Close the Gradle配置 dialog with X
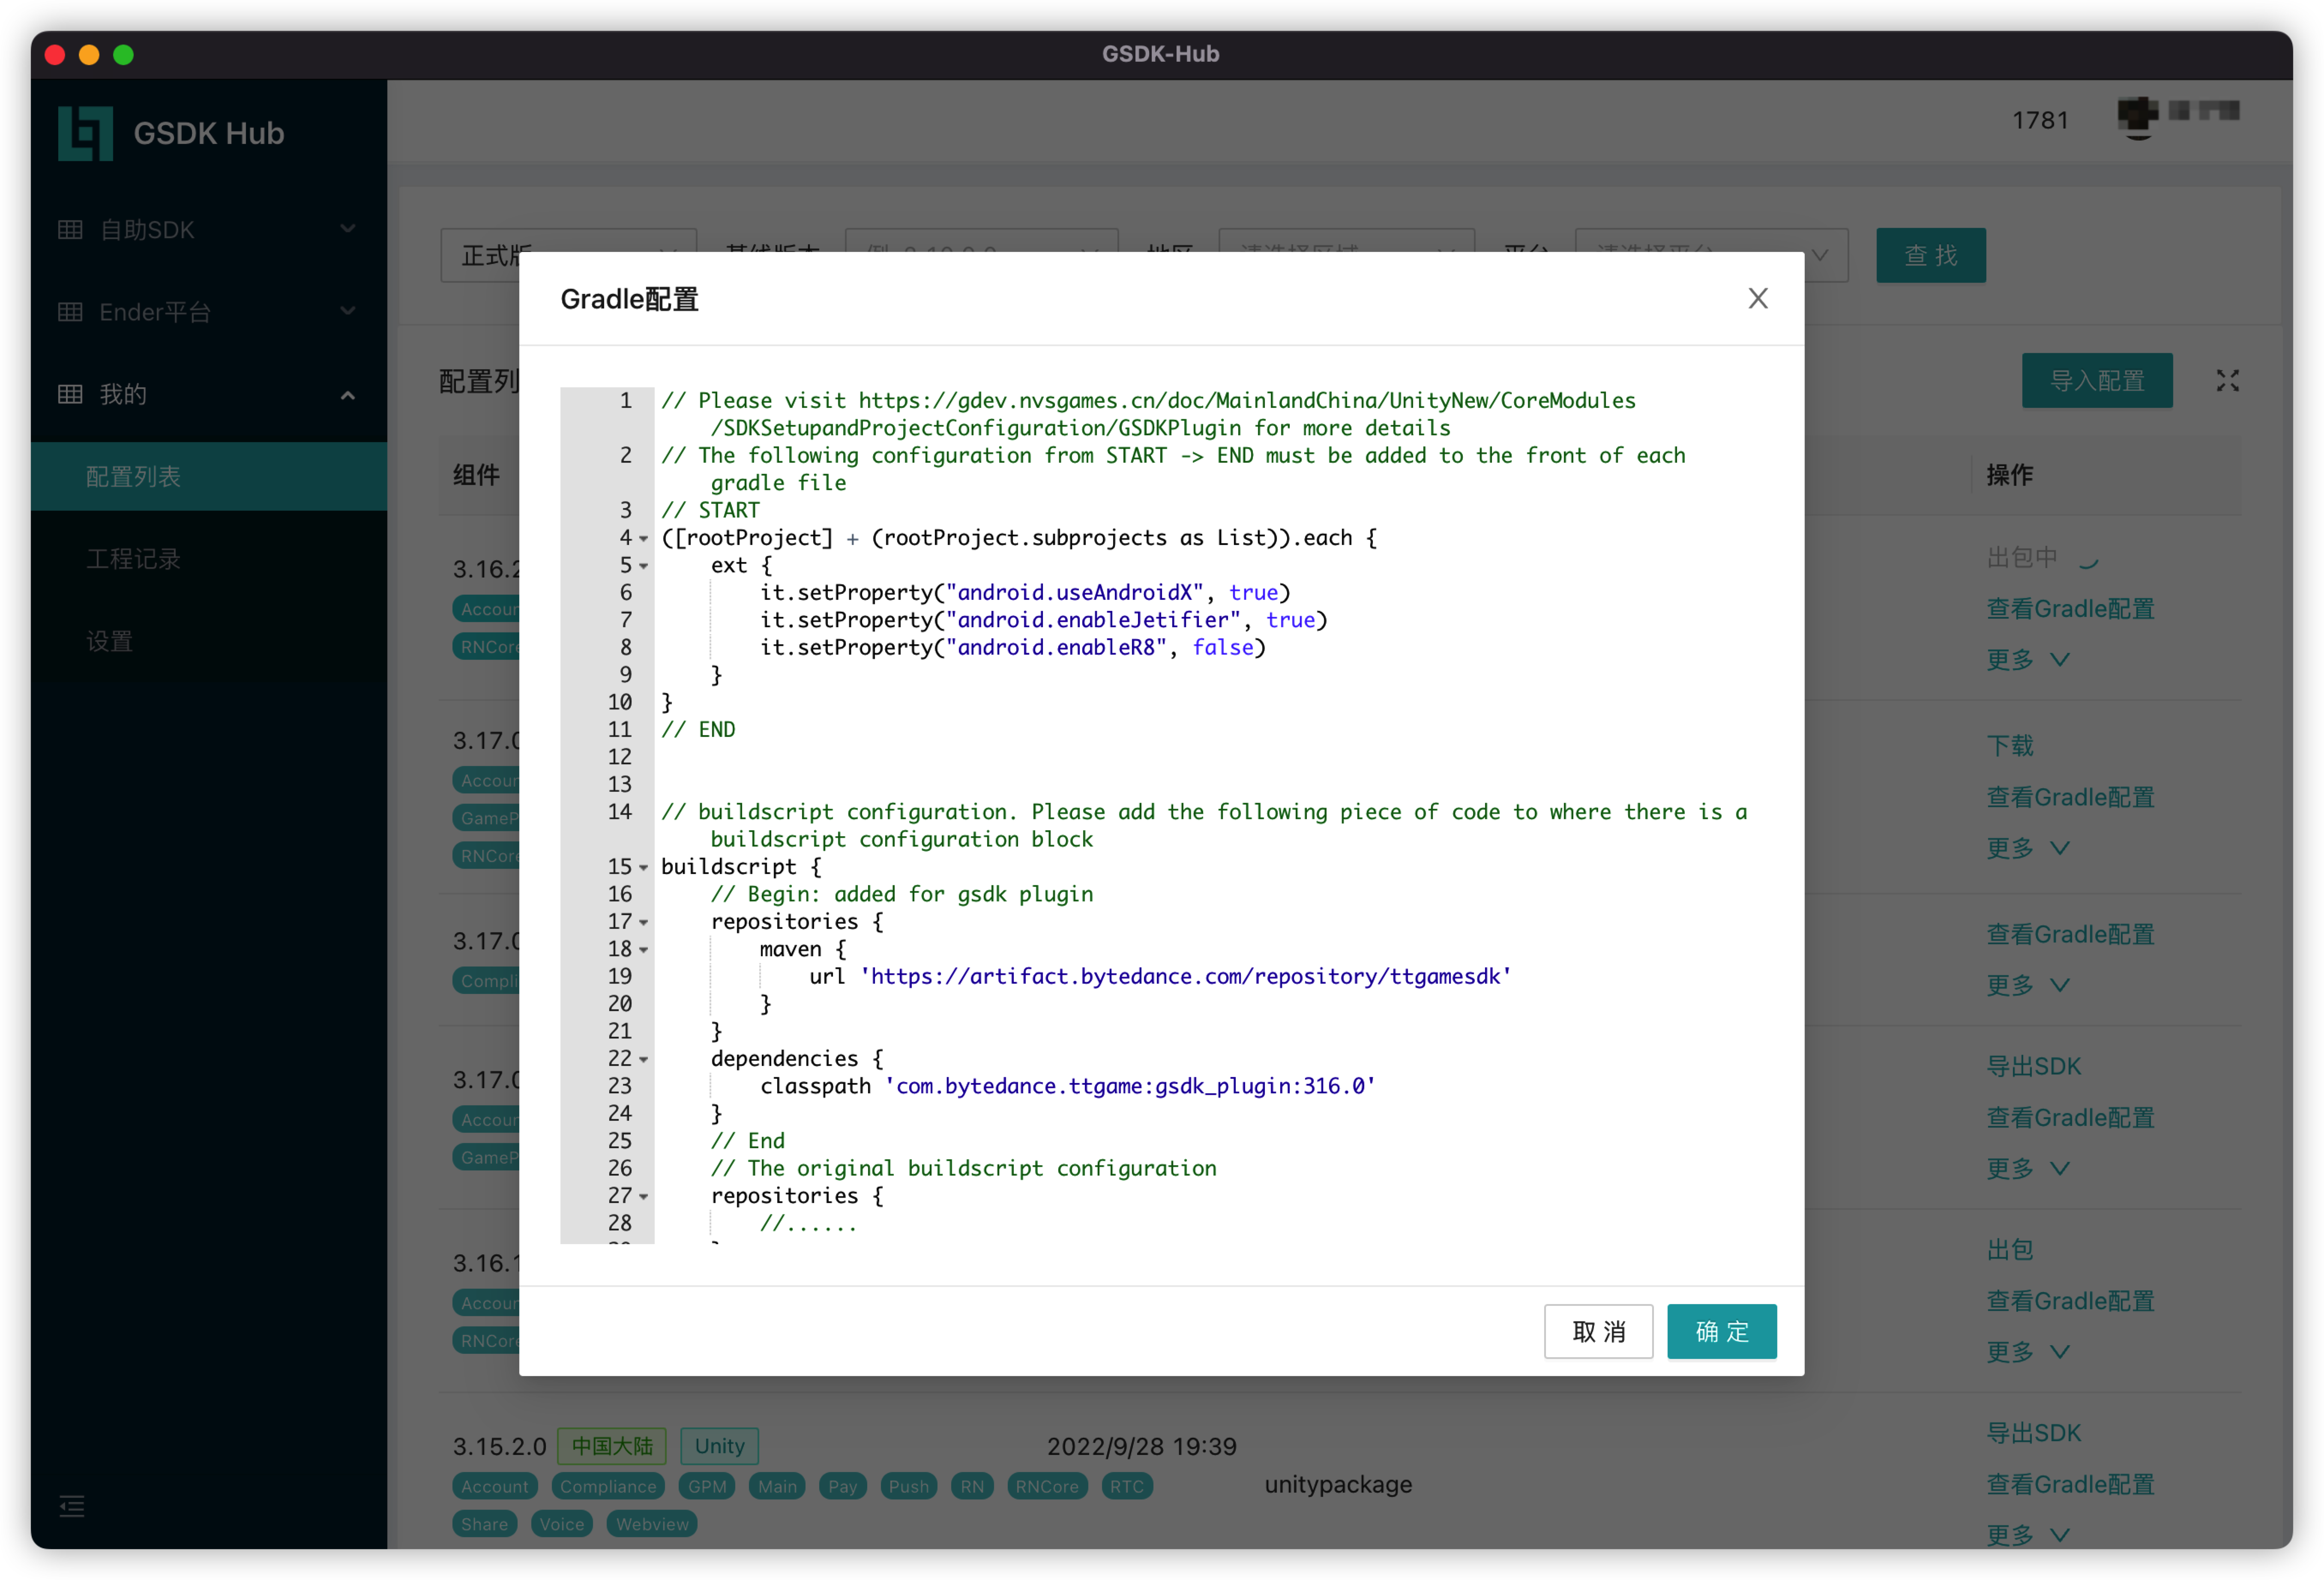This screenshot has height=1580, width=2324. (1757, 298)
